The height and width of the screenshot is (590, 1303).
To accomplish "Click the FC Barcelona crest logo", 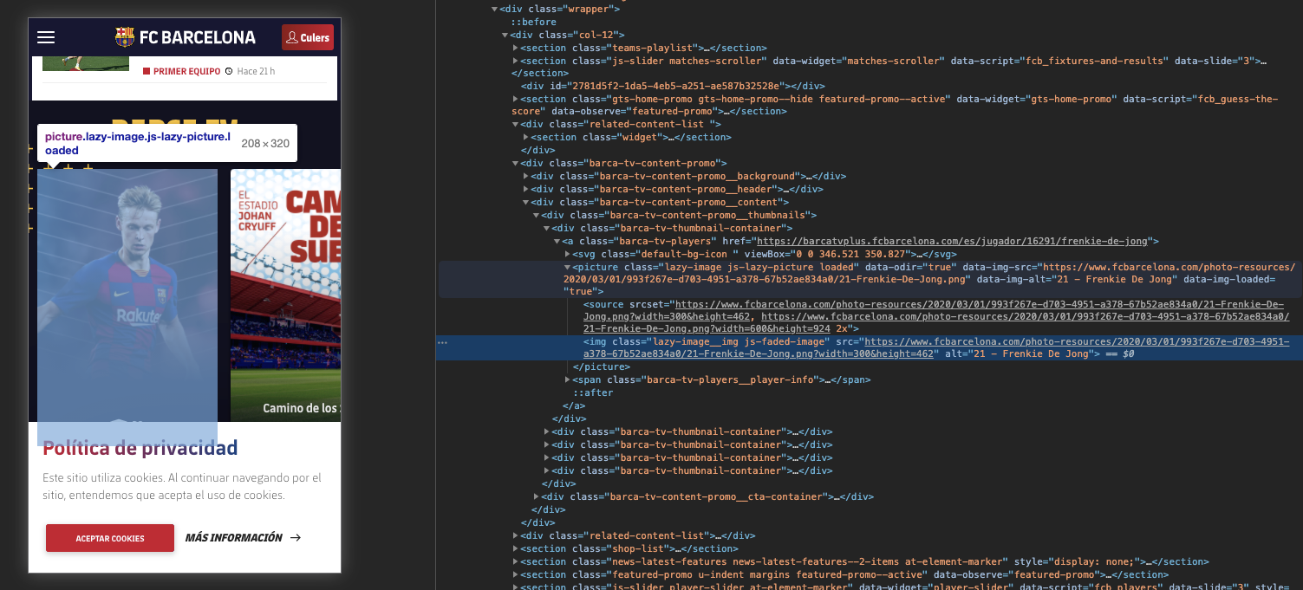I will tap(125, 36).
